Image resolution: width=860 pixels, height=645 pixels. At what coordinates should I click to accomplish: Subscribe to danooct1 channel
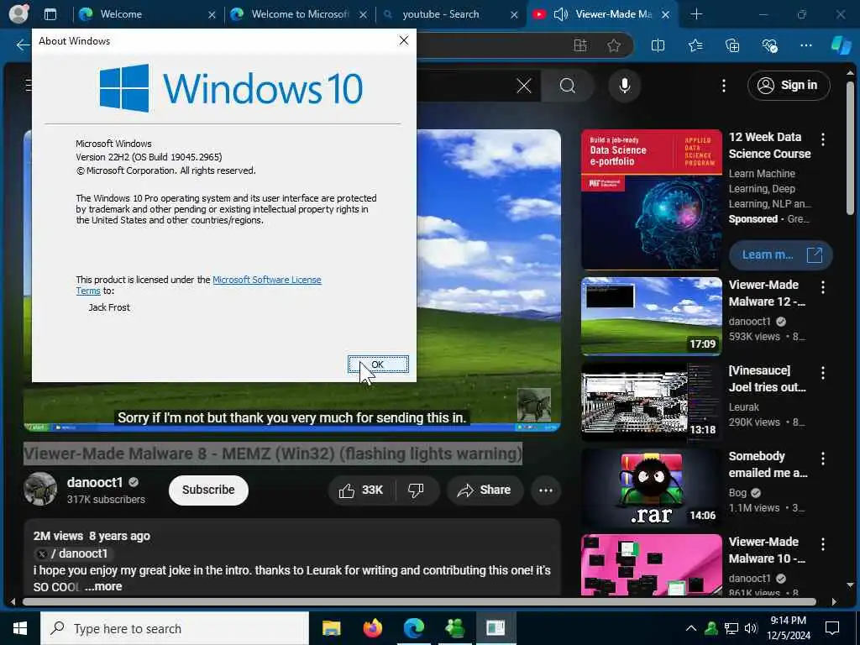208,490
